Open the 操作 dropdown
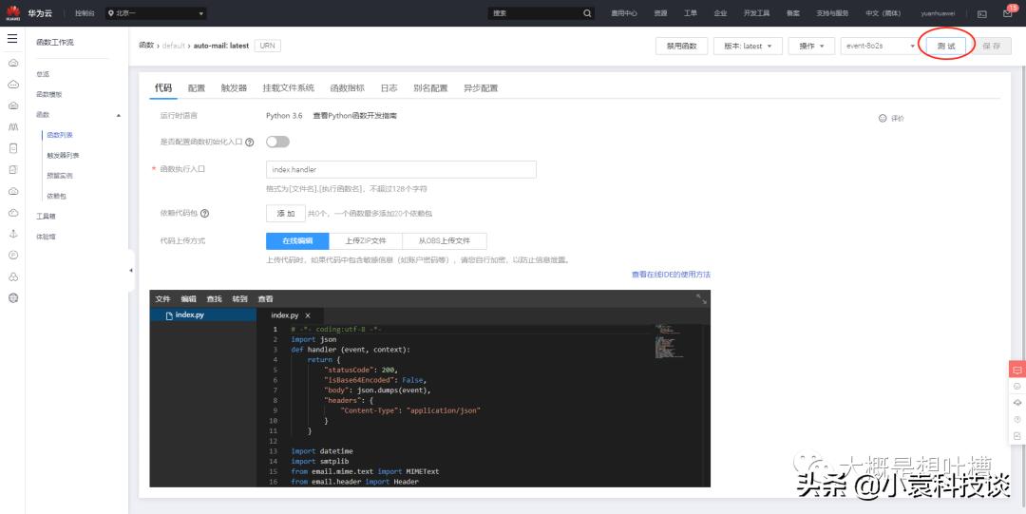The height and width of the screenshot is (514, 1026). point(811,46)
